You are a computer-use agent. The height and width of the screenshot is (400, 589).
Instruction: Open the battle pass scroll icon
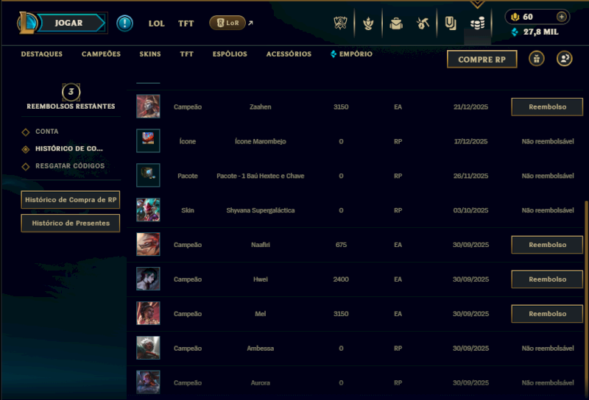451,24
